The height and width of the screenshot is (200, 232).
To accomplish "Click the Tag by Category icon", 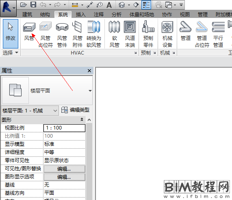I will (x=100, y=5).
